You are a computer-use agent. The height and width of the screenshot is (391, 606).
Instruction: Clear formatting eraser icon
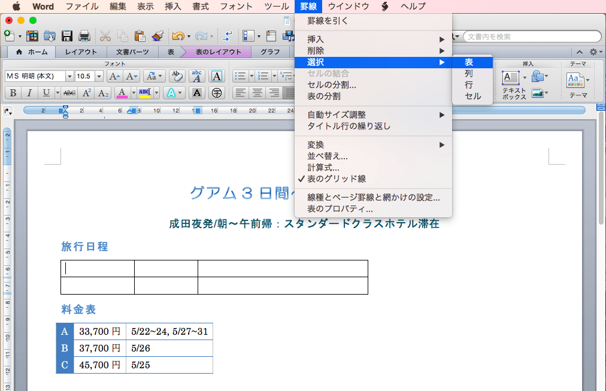[x=177, y=76]
